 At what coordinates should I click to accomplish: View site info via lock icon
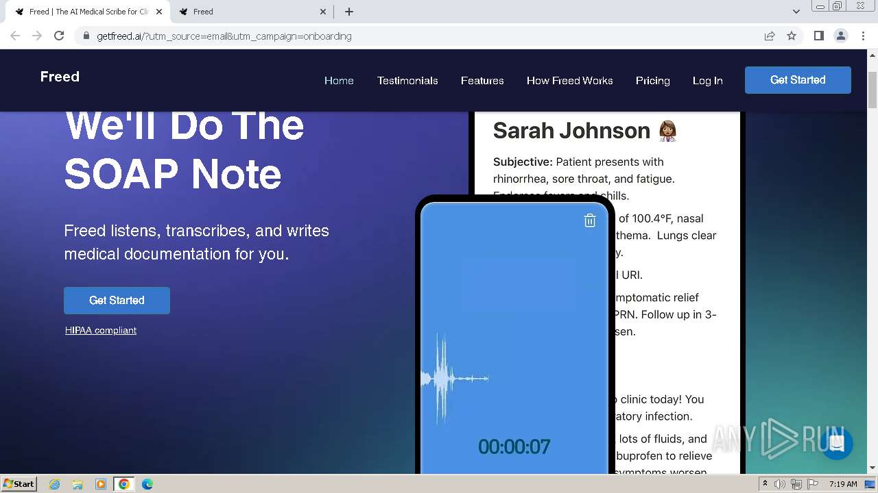pyautogui.click(x=86, y=36)
